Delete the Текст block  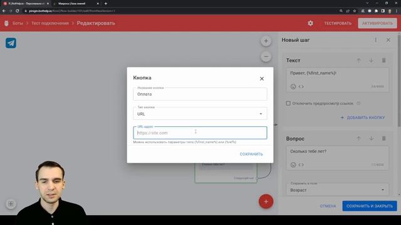pyautogui.click(x=383, y=61)
